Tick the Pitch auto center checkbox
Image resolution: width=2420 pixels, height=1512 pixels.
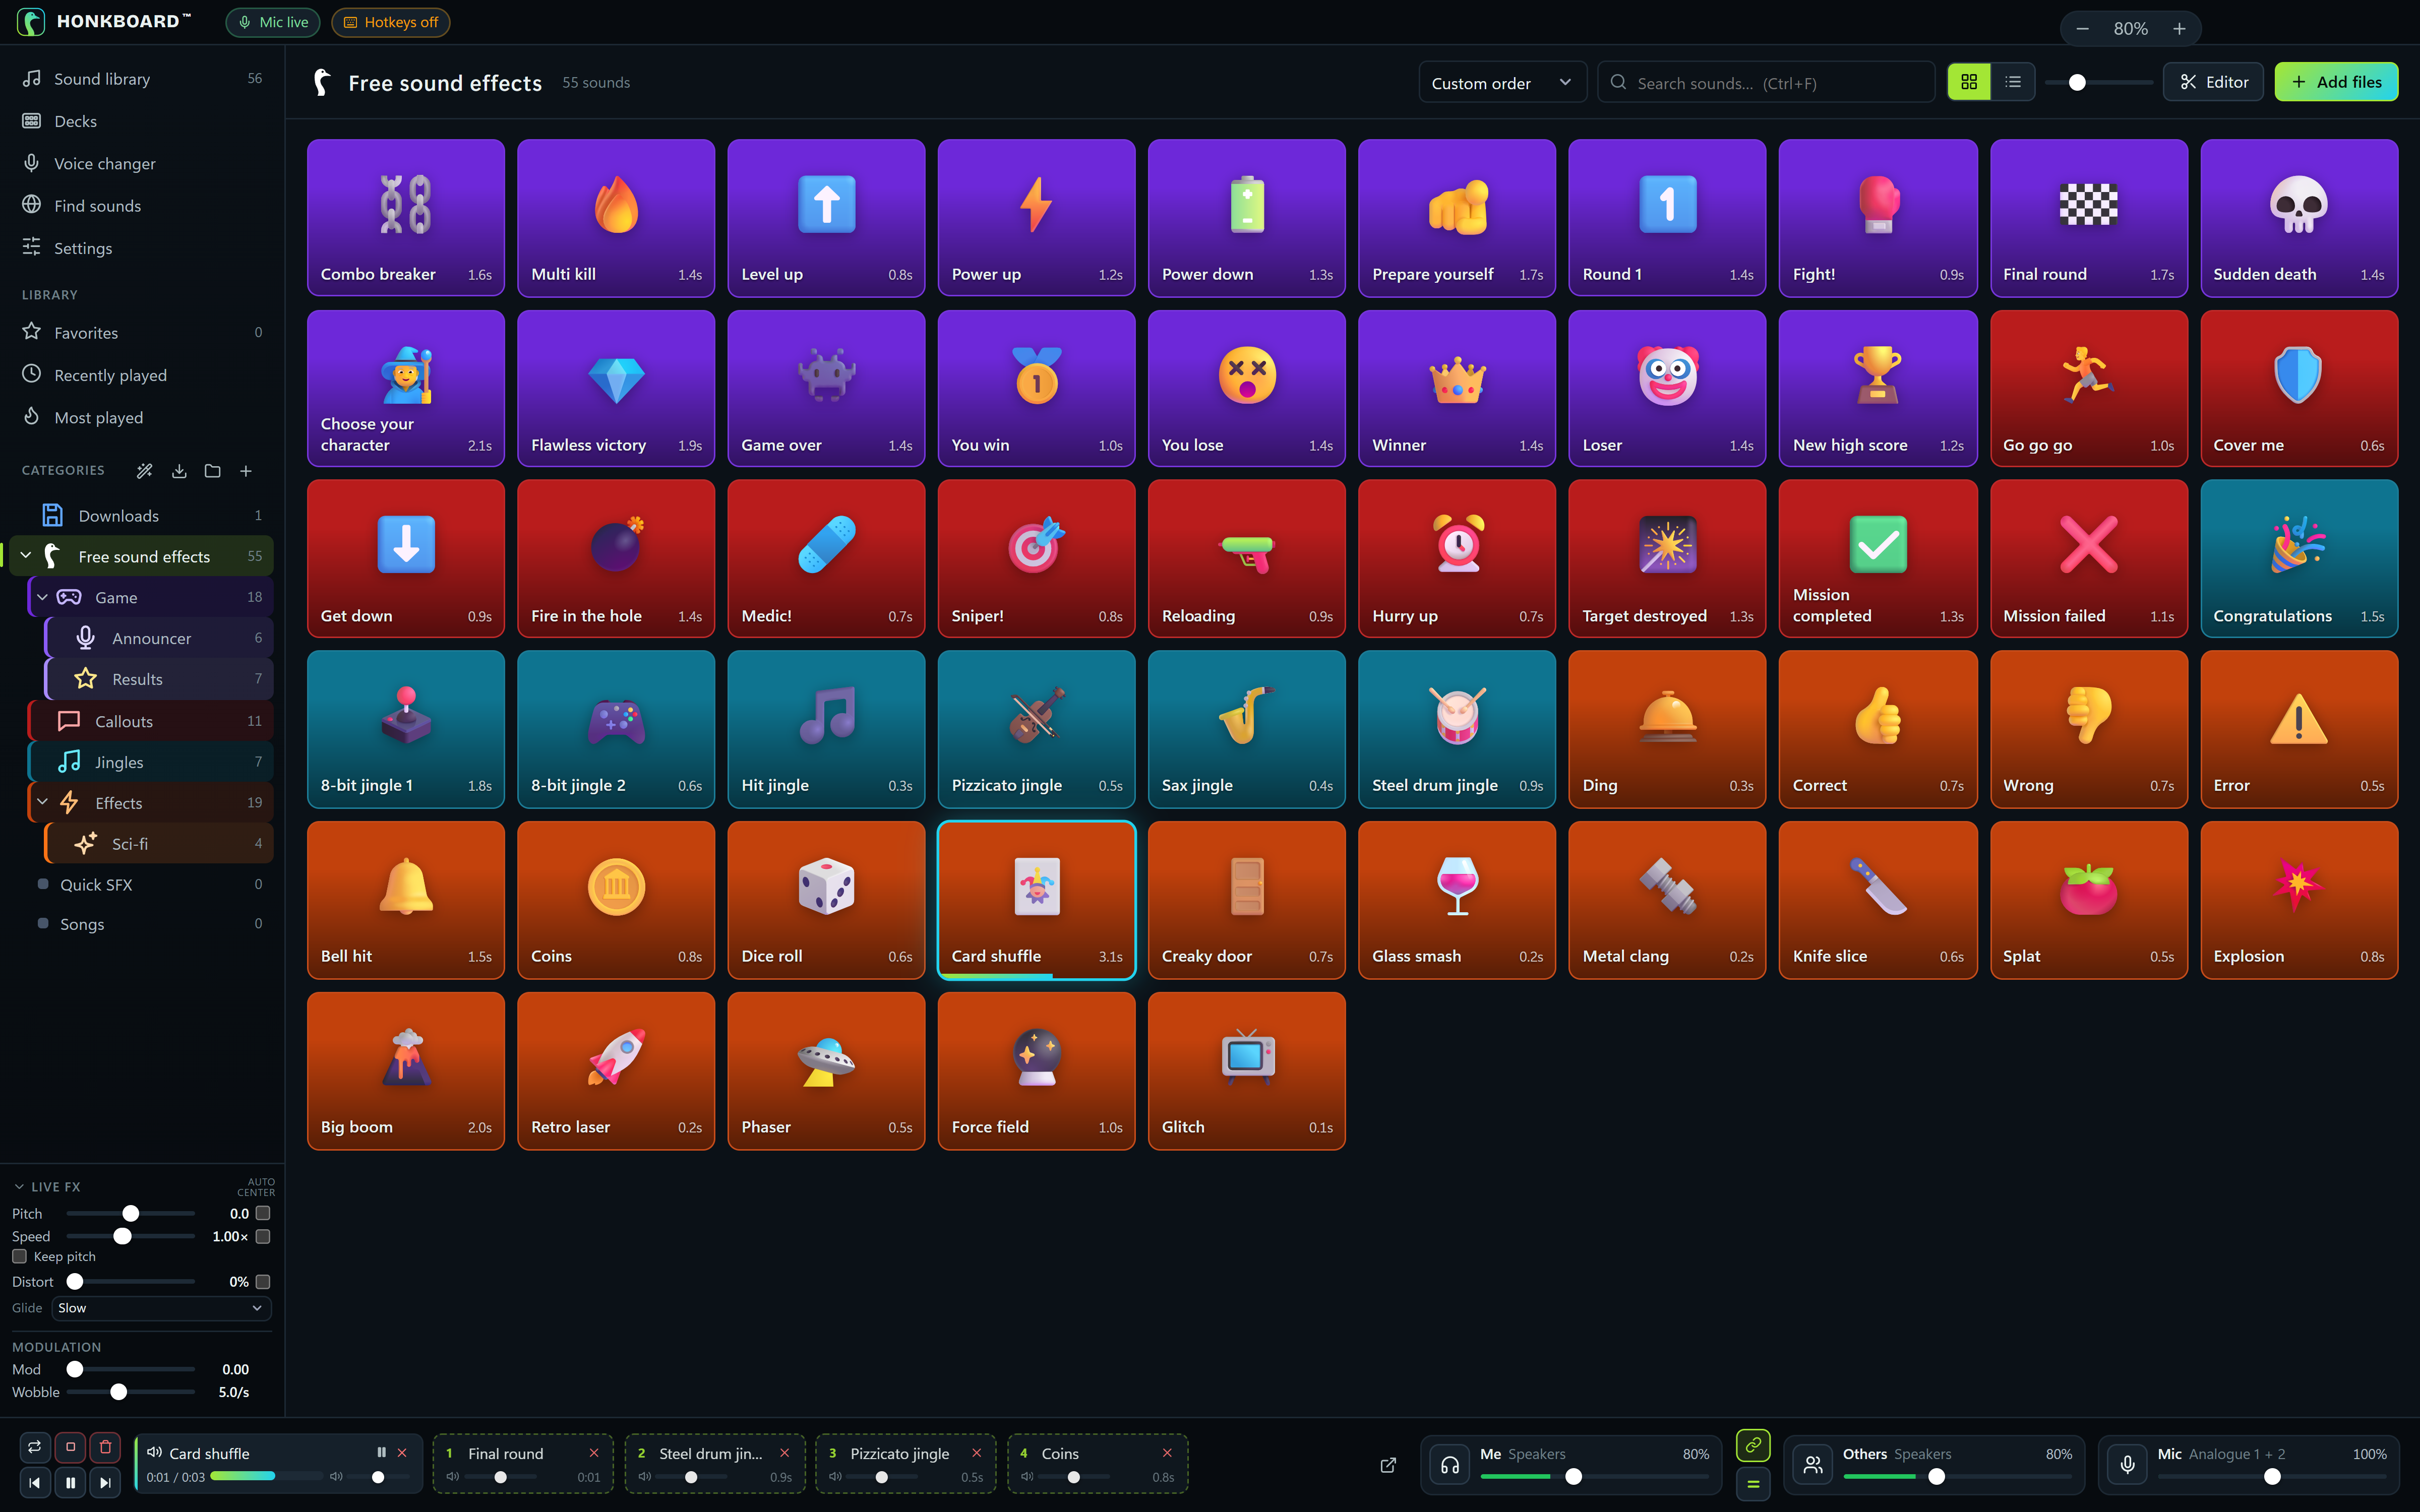tap(263, 1213)
